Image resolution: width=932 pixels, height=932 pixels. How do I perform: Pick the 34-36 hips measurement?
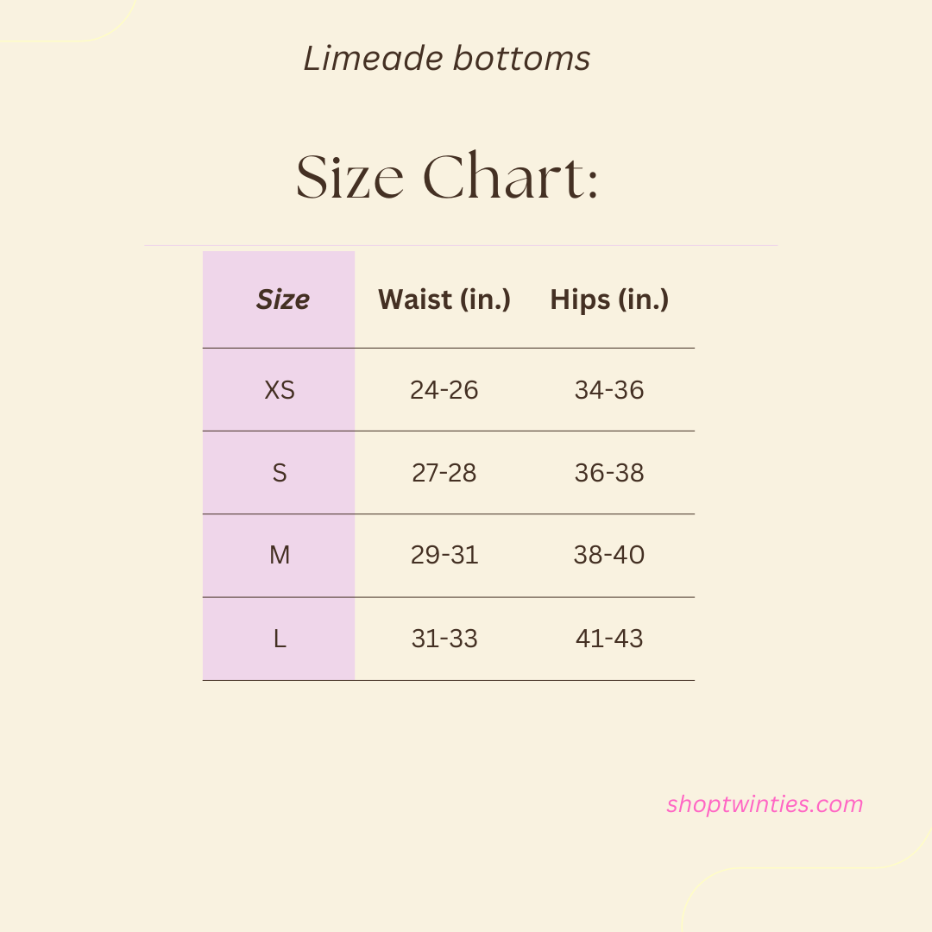pyautogui.click(x=609, y=390)
